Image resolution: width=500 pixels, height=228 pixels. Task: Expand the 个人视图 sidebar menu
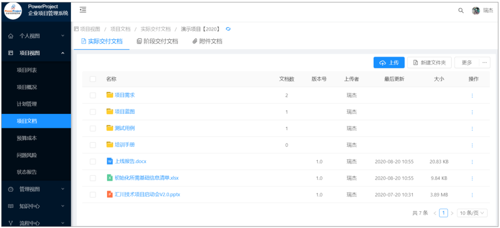[36, 36]
